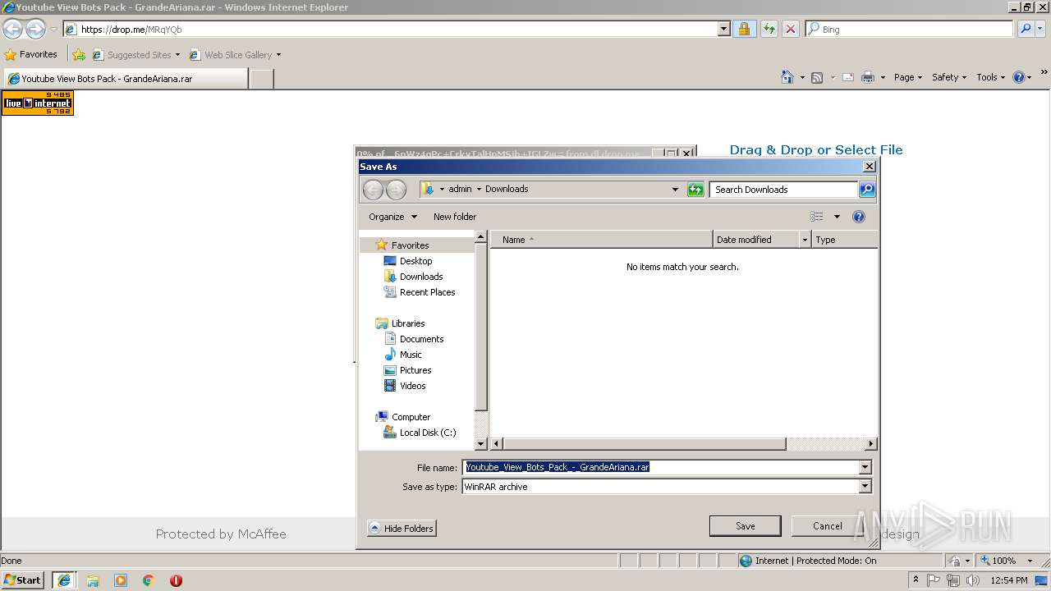Click the Save As dialog back arrow
1051x591 pixels.
[373, 190]
